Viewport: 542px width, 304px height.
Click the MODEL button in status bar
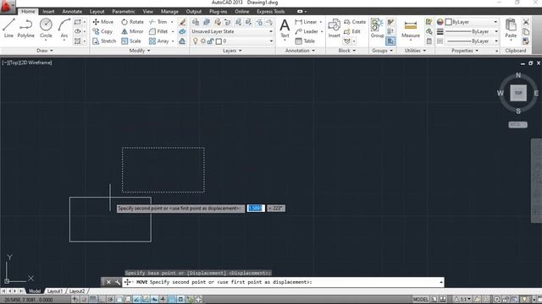pyautogui.click(x=420, y=299)
